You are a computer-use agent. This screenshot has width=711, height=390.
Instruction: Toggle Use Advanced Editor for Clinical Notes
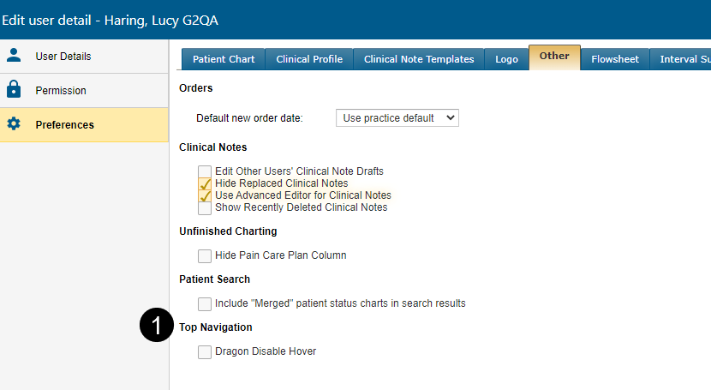[205, 195]
